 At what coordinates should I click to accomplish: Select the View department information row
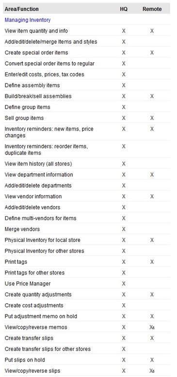pyautogui.click(x=87, y=174)
